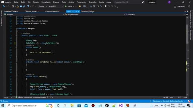Screen dimensions: 193x108
Task: Open the Editar menu
Action: [16, 2]
